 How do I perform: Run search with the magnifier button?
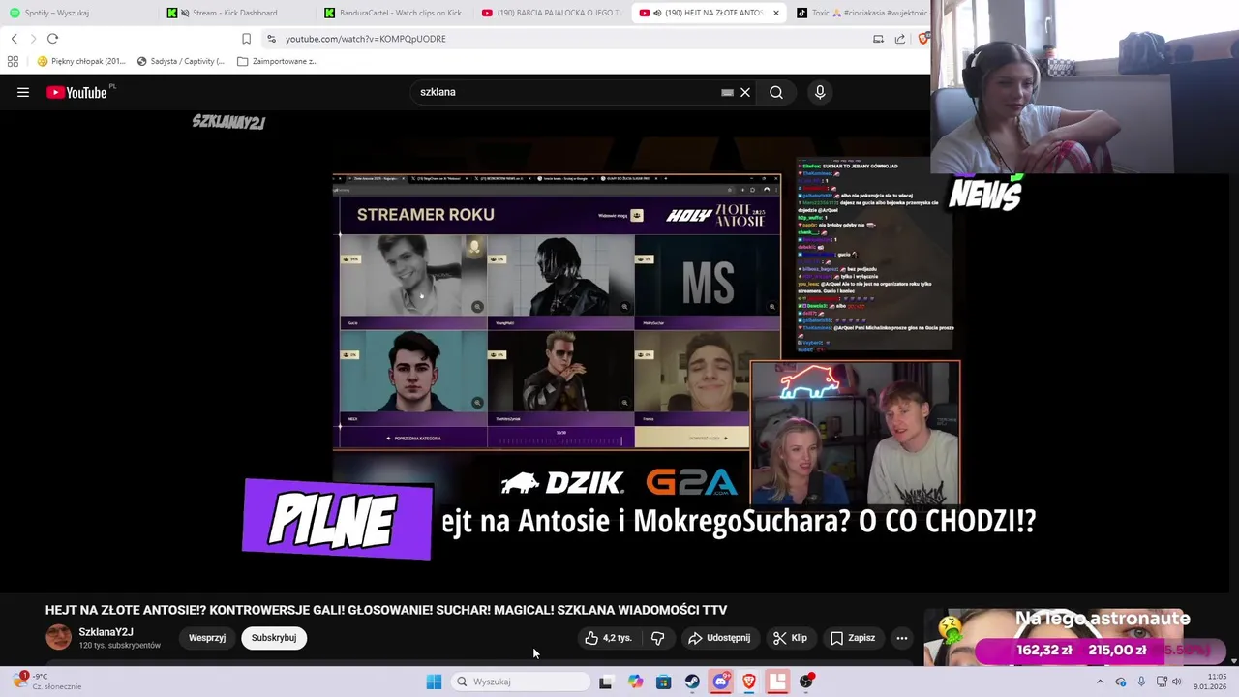[x=776, y=92]
